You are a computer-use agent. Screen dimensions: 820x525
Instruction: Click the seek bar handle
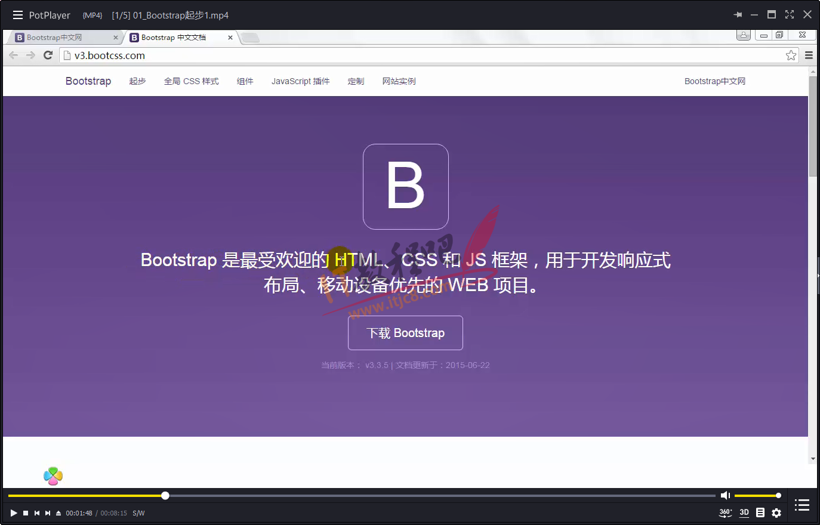tap(165, 495)
